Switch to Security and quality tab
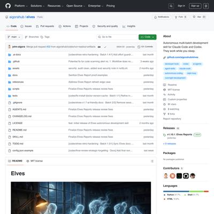 (105, 26)
